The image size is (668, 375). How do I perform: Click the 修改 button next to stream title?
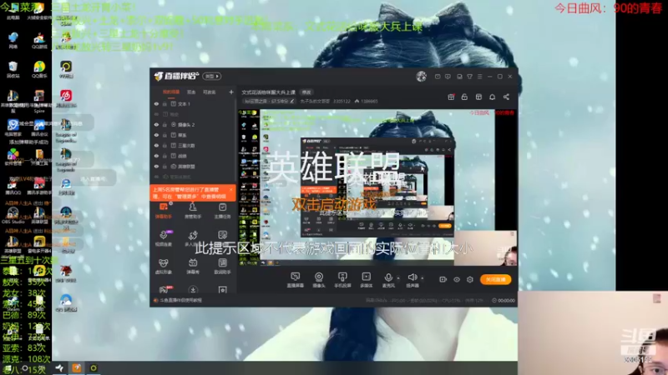306,92
